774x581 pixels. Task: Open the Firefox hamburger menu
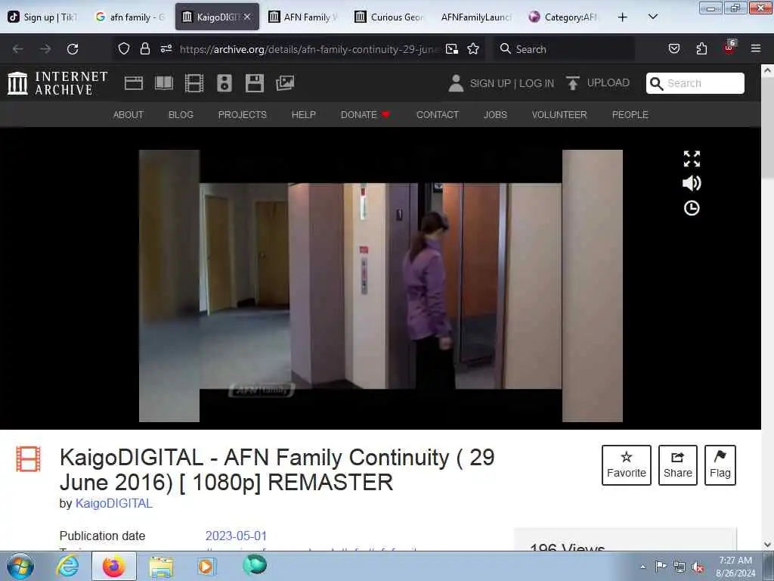[756, 48]
